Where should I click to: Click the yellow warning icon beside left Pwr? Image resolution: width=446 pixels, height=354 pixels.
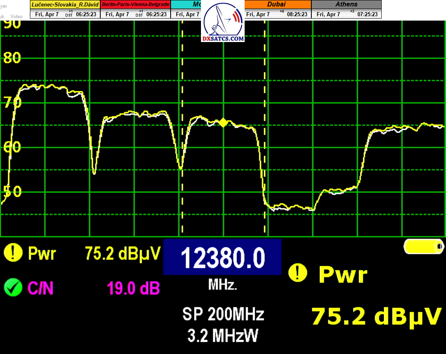click(x=13, y=253)
